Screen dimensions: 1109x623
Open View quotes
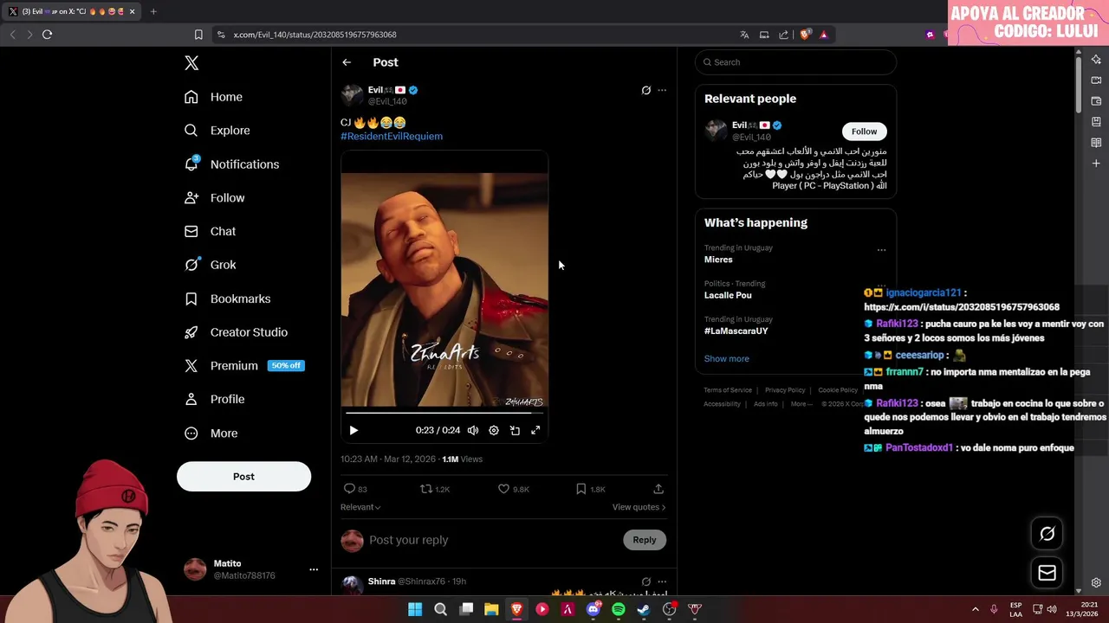click(x=639, y=507)
